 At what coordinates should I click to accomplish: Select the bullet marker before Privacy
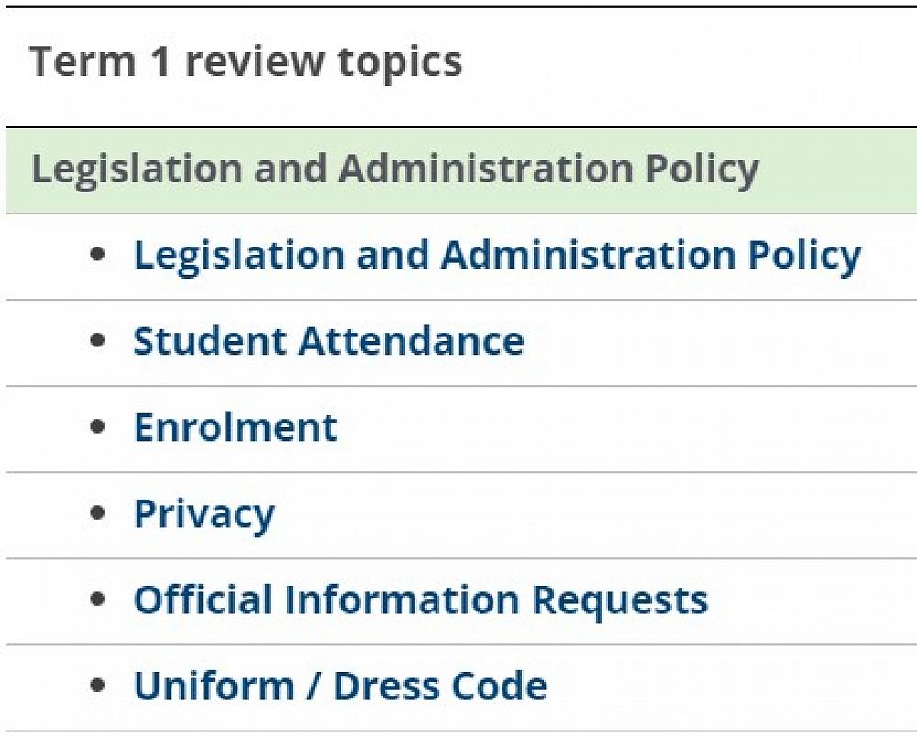[x=98, y=513]
